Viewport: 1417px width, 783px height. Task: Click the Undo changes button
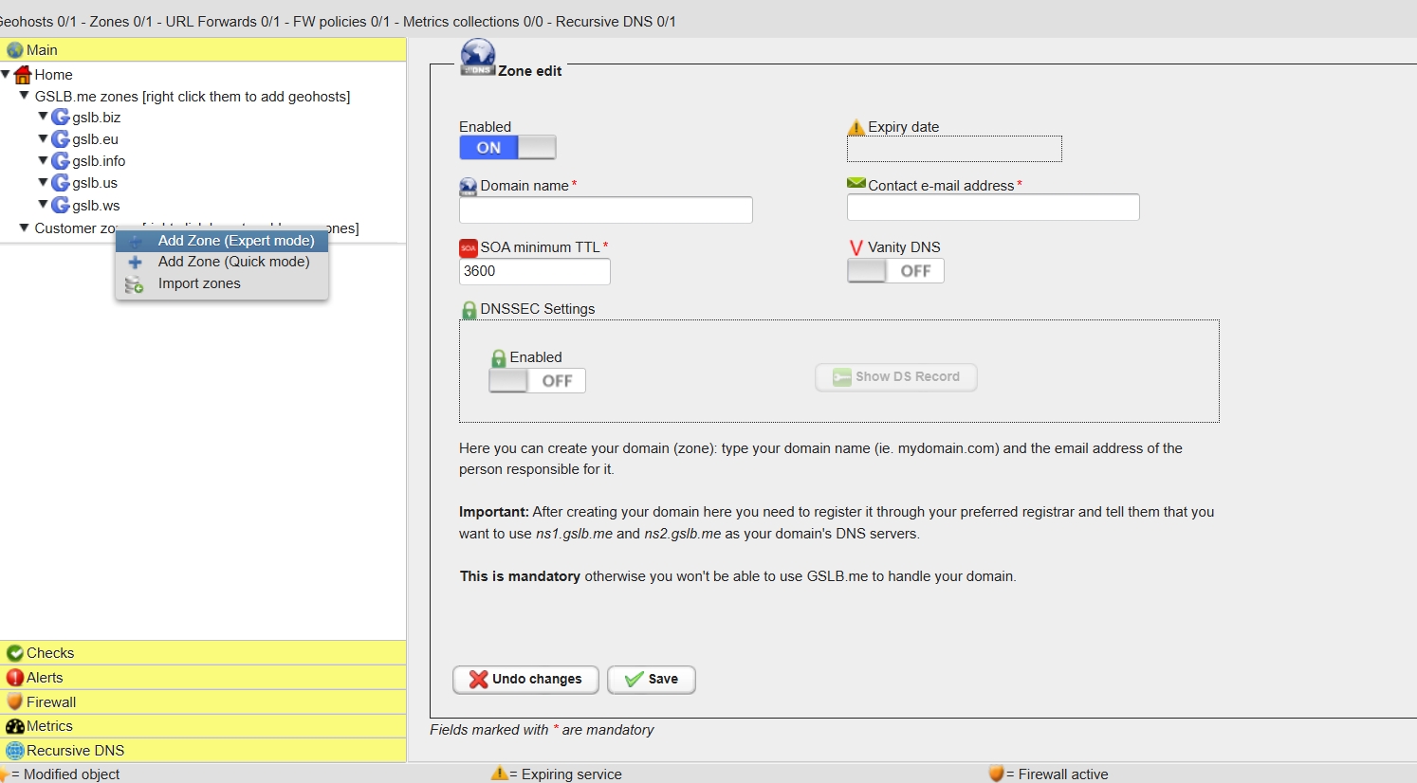tap(525, 680)
